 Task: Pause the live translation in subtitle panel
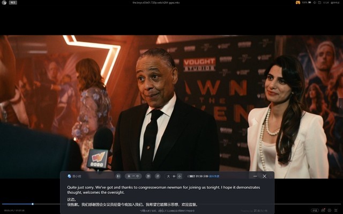point(118,176)
